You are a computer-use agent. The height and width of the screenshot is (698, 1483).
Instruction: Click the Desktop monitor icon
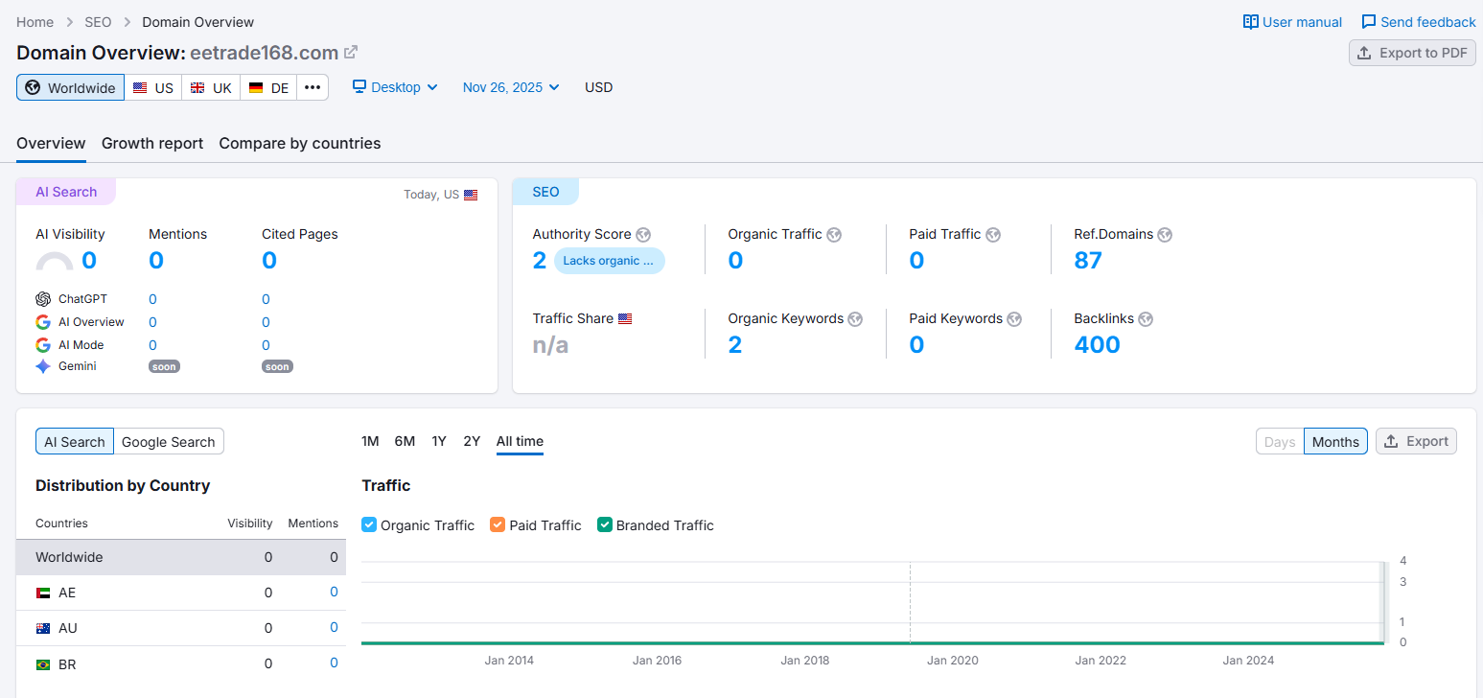point(359,87)
